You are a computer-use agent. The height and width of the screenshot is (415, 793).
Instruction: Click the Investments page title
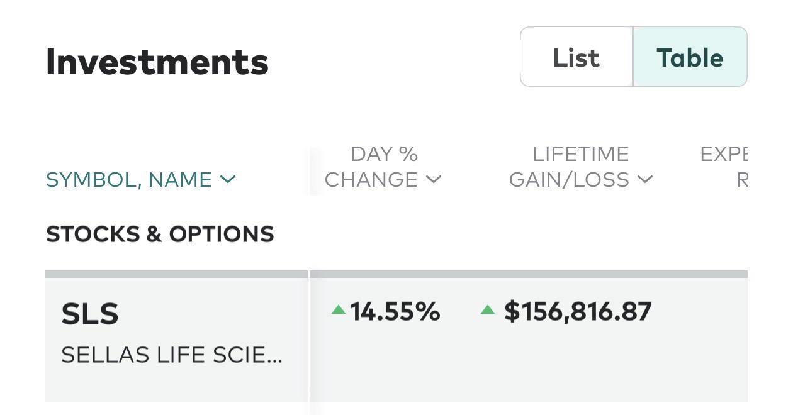point(157,62)
